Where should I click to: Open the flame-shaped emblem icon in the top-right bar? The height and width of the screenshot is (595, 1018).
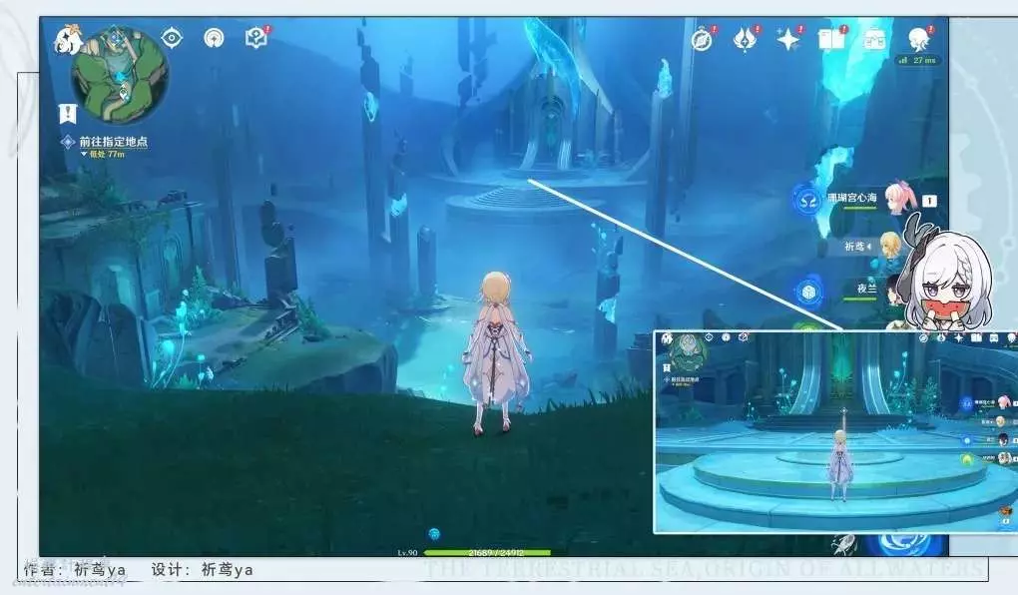tap(745, 40)
